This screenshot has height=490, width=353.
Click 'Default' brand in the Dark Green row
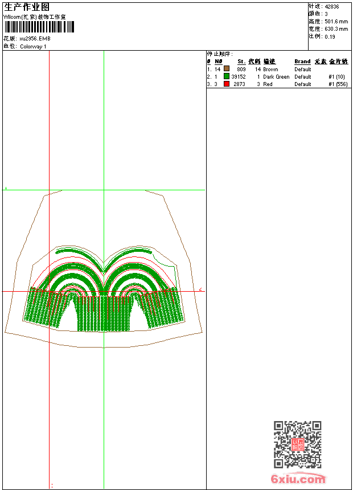tap(303, 77)
